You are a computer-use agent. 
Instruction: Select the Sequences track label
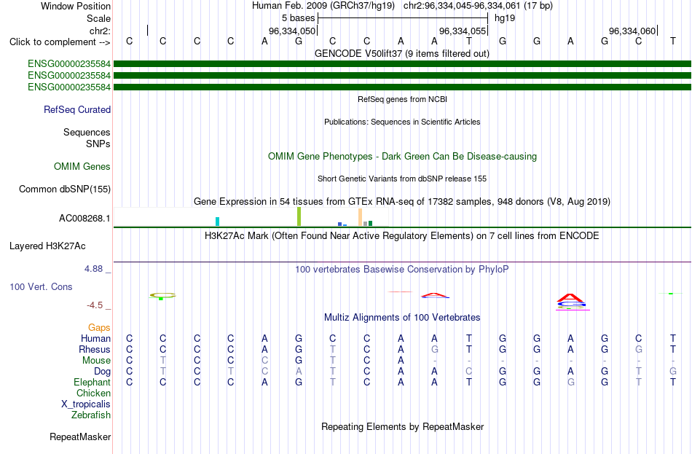[x=87, y=132]
